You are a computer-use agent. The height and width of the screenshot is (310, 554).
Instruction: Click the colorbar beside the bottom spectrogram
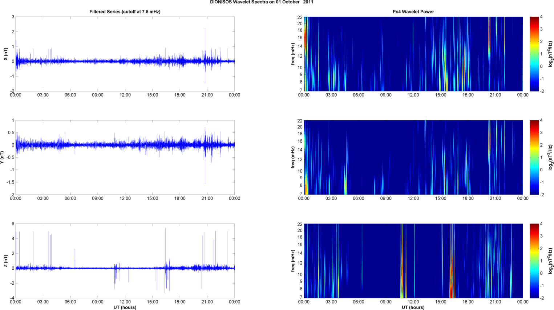[x=534, y=261]
